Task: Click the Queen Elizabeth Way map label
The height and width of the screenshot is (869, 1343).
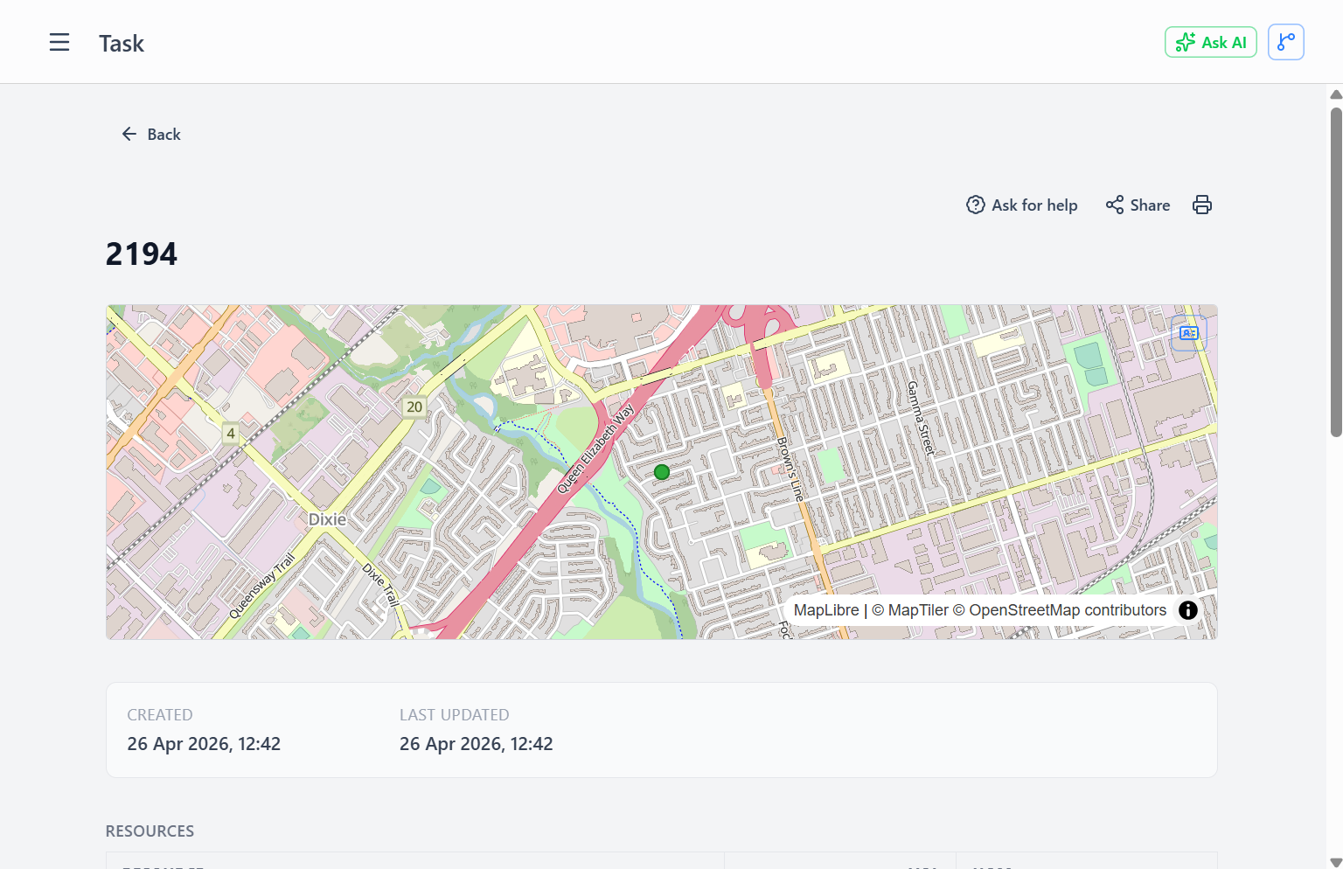Action: [595, 448]
